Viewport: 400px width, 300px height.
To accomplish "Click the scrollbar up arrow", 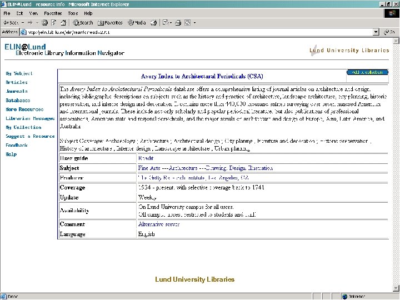I will pos(396,41).
